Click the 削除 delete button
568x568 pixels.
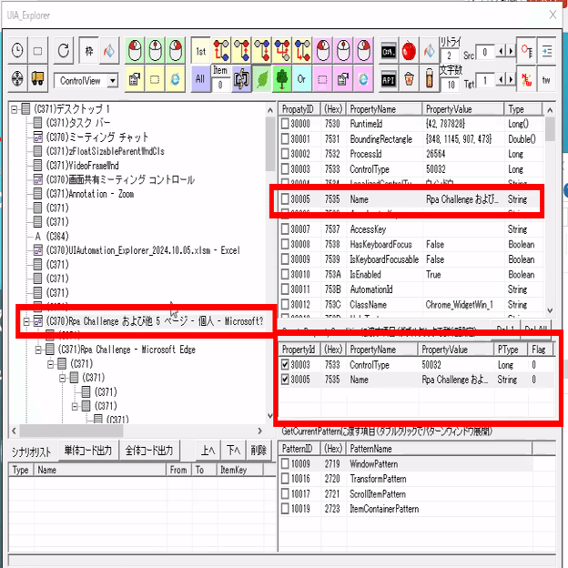pos(259,451)
